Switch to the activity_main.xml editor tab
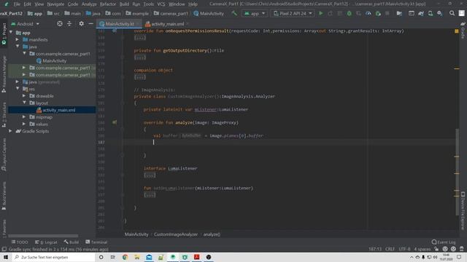This screenshot has height=262, width=467. pos(167,24)
